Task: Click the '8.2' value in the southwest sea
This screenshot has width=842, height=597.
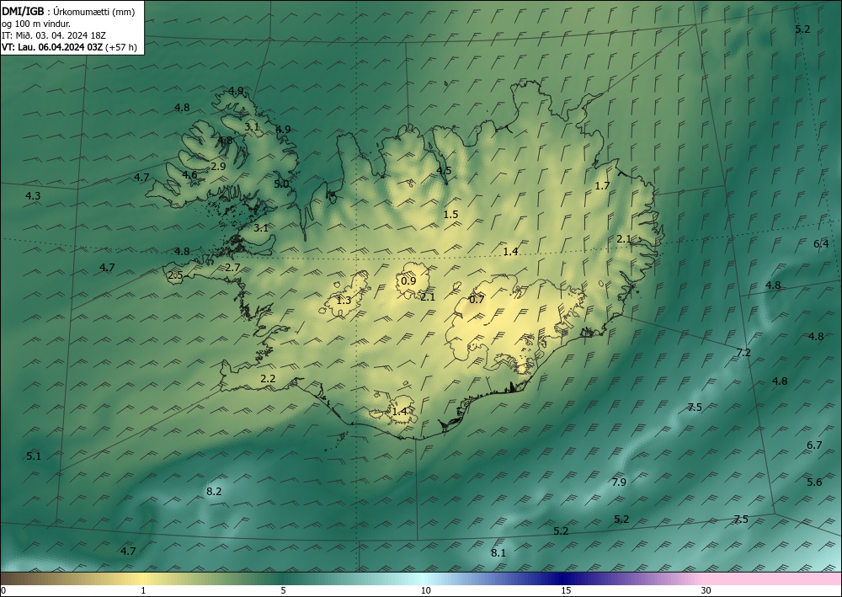Action: 214,491
